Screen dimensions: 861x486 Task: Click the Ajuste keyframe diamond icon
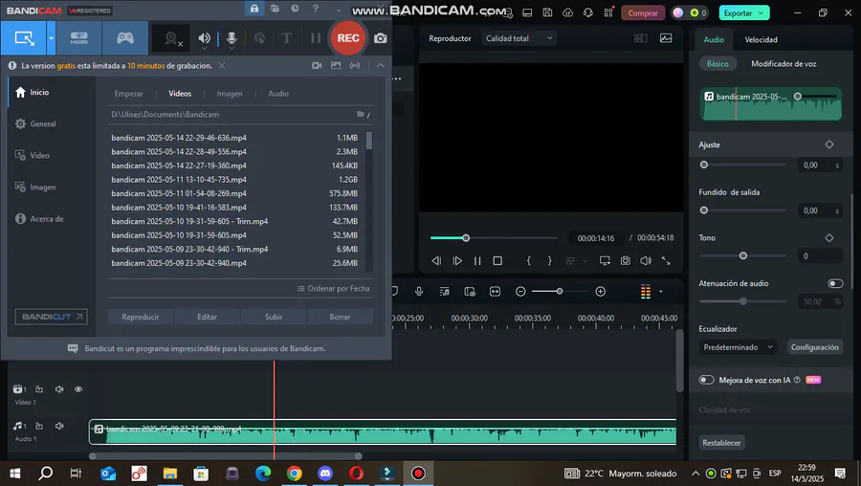[x=829, y=144]
